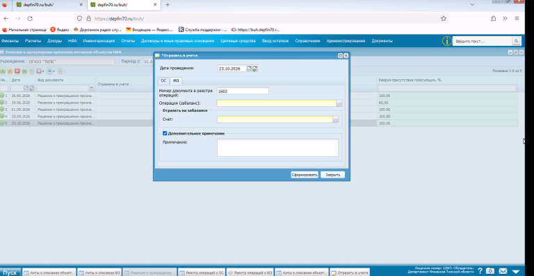The image size is (534, 276).
Task: Switch to Реестр операций с ОС taskbar item
Action: click(202, 273)
